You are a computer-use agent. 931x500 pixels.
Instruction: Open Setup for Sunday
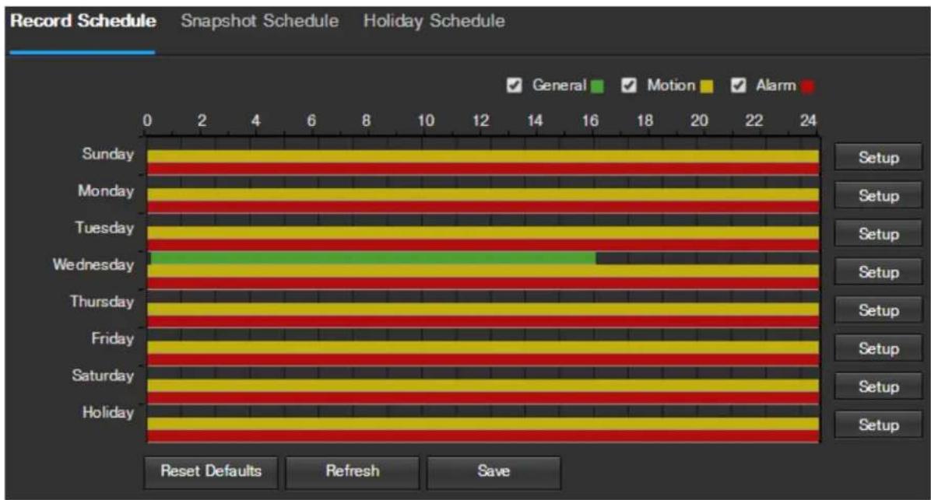878,157
